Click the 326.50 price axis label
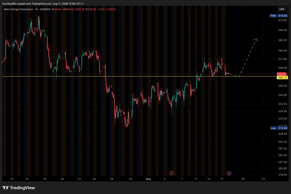 (283, 111)
